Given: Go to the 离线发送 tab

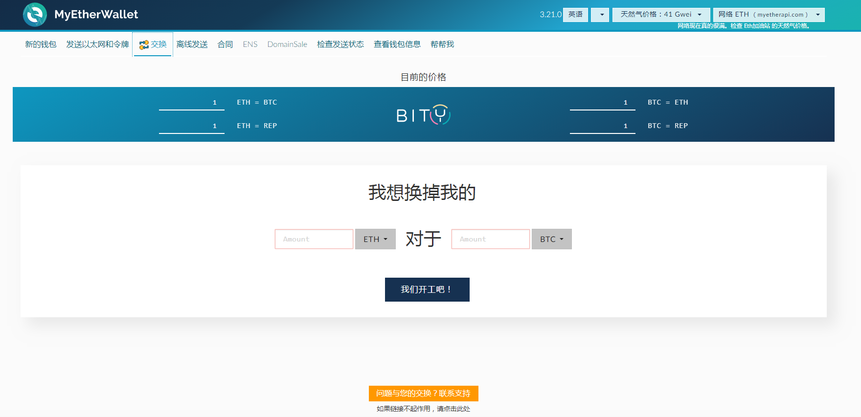Looking at the screenshot, I should pyautogui.click(x=192, y=44).
